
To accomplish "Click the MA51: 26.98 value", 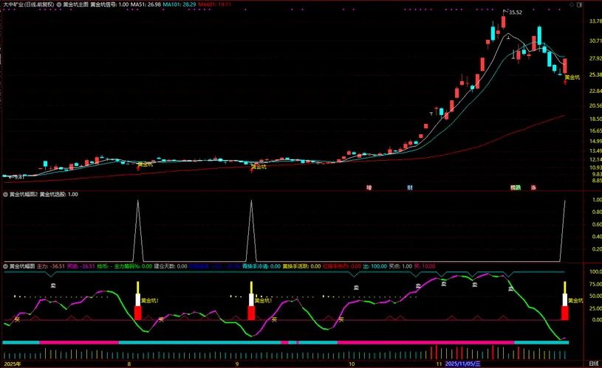I will (146, 4).
